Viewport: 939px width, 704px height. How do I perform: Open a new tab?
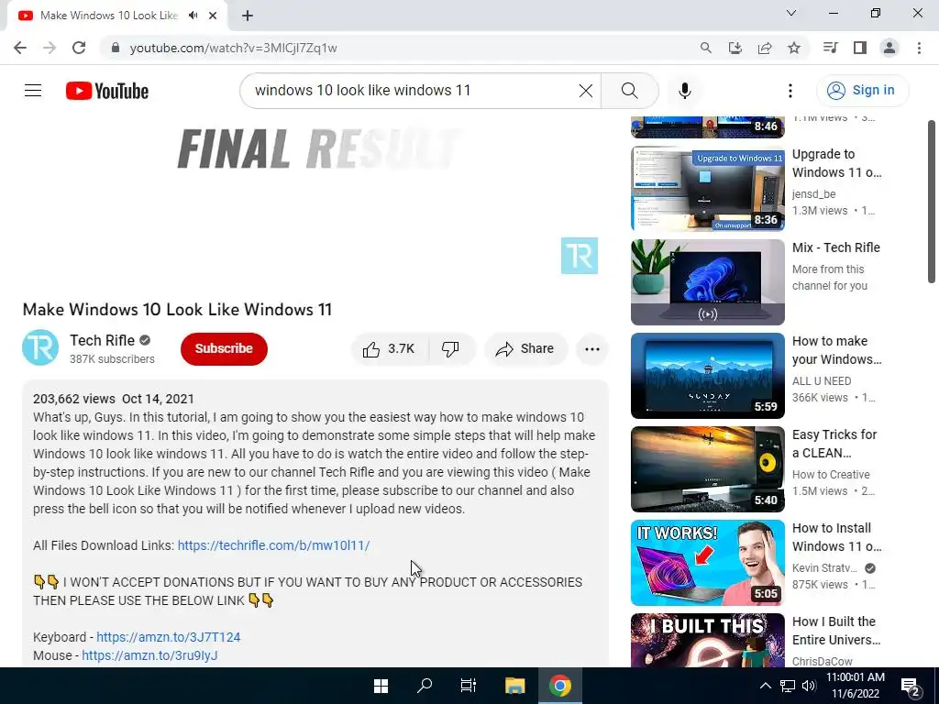248,16
